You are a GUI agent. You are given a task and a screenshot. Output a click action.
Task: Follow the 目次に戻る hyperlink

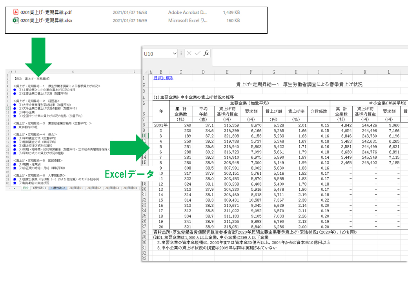click(x=164, y=78)
